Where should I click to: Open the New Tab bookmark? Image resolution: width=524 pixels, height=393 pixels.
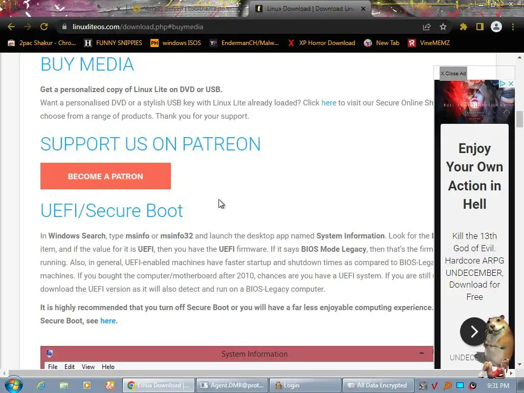382,43
